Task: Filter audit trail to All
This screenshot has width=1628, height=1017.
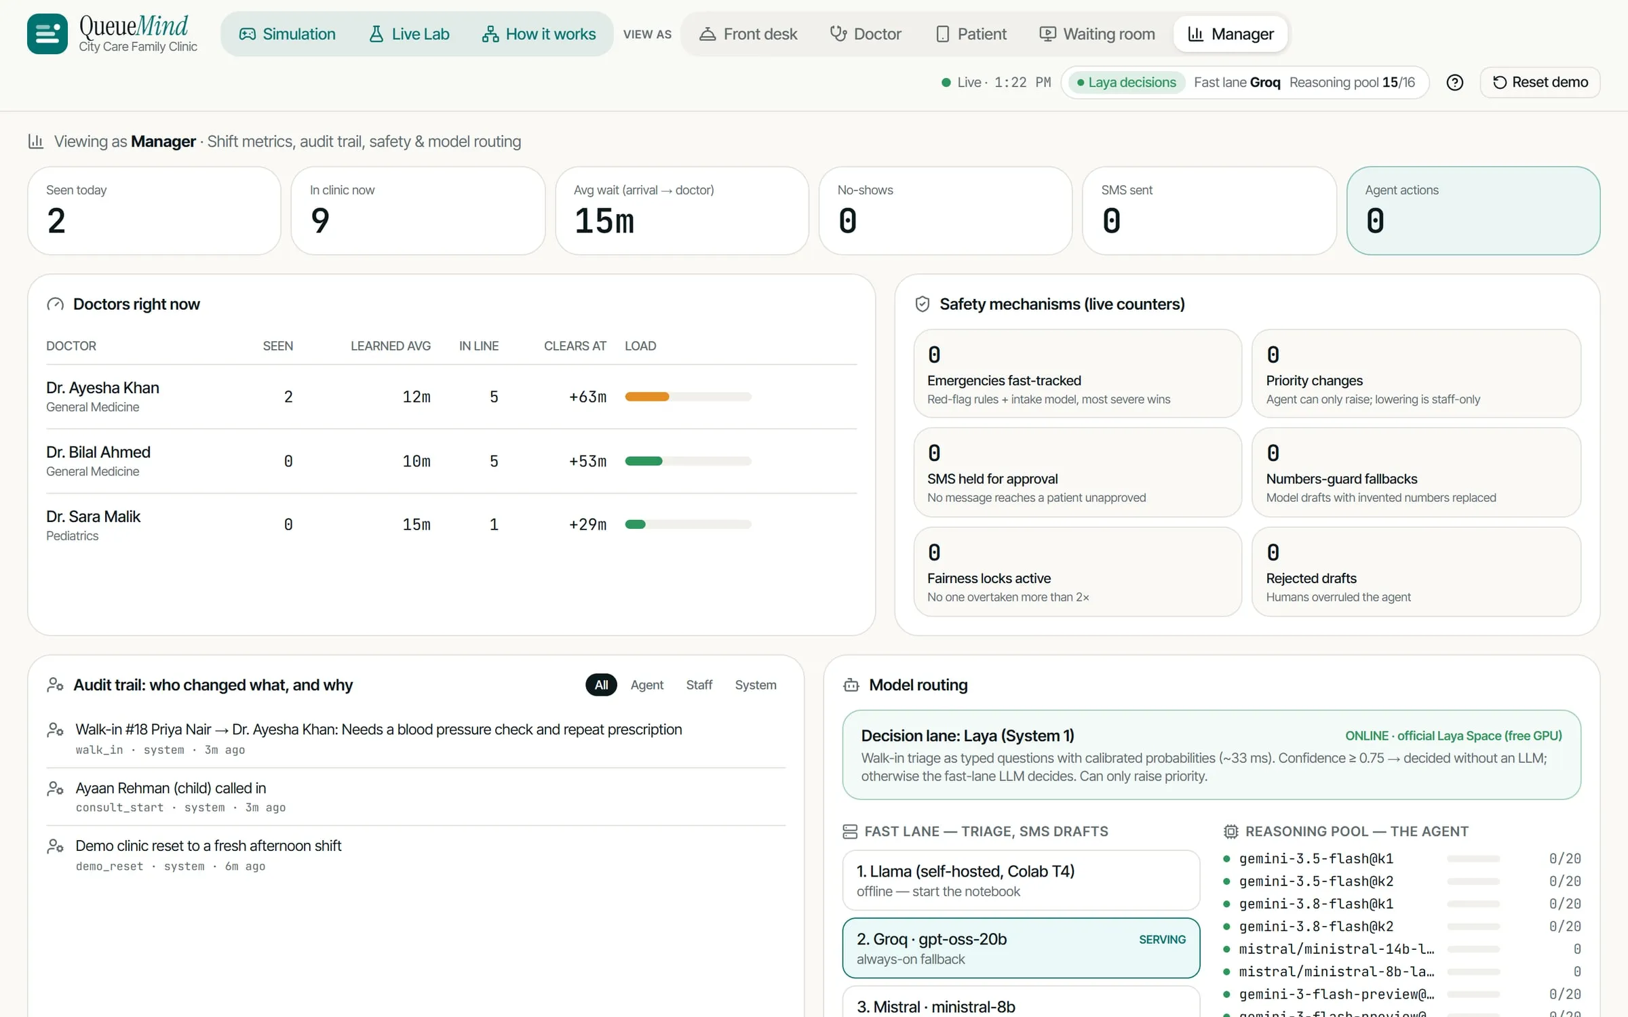Action: (x=601, y=685)
